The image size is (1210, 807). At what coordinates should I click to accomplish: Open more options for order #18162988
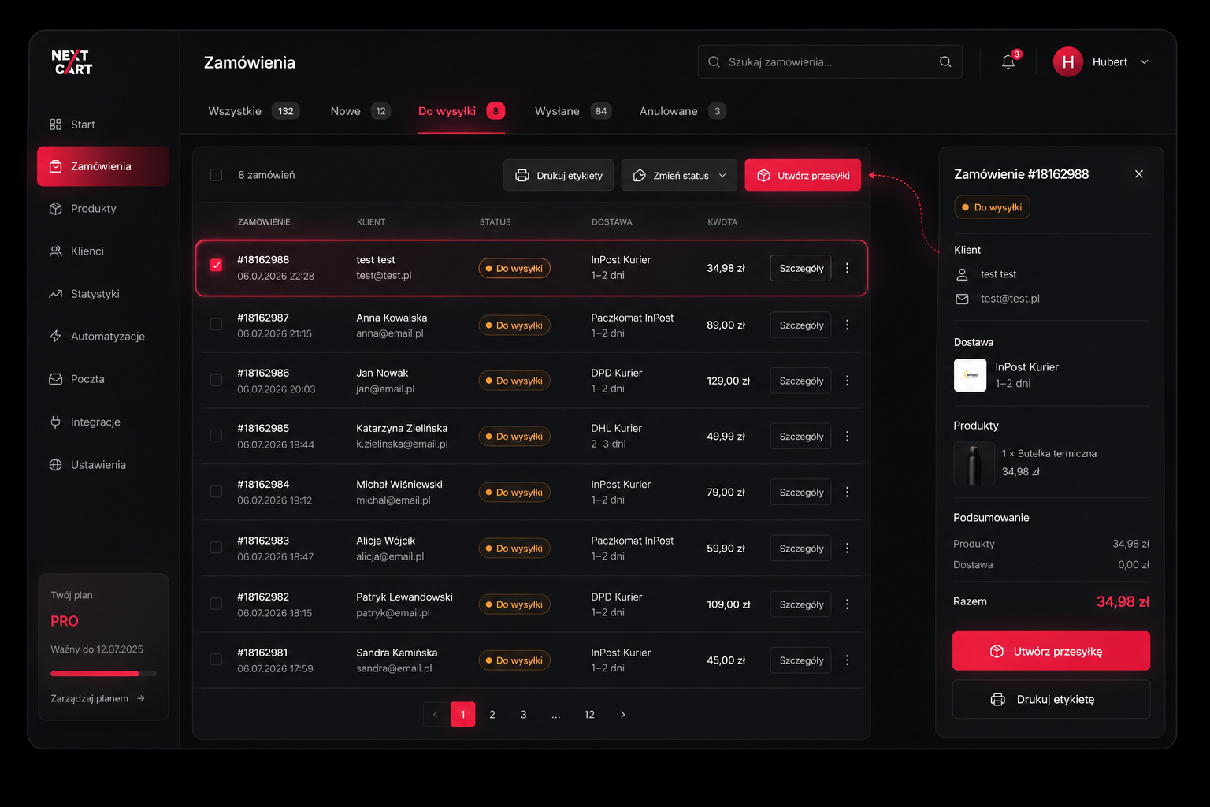click(847, 268)
